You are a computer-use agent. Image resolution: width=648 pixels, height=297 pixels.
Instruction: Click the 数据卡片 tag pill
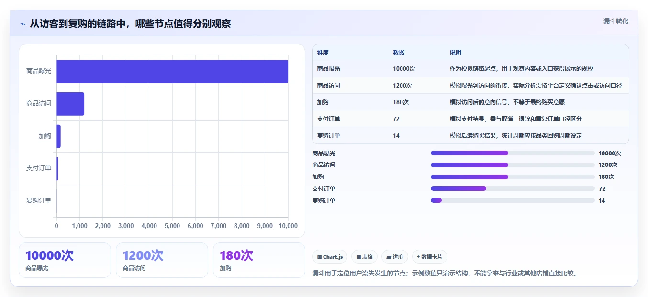click(x=430, y=257)
